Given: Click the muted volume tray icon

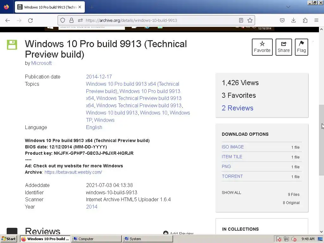Looking at the screenshot, I should click(294, 239).
